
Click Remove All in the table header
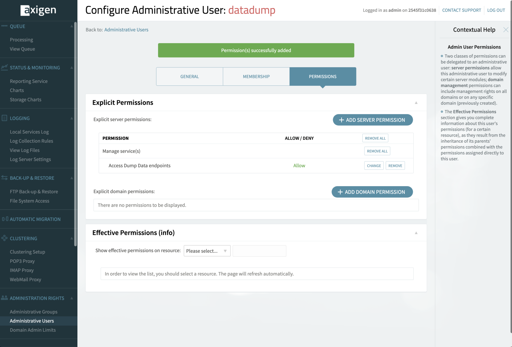click(375, 138)
